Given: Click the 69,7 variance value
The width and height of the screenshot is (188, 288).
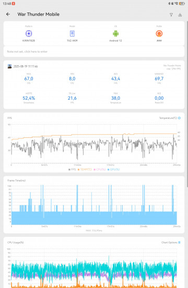Looking at the screenshot, I should pyautogui.click(x=159, y=79).
